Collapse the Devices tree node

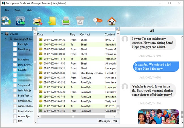pyautogui.click(x=3, y=34)
